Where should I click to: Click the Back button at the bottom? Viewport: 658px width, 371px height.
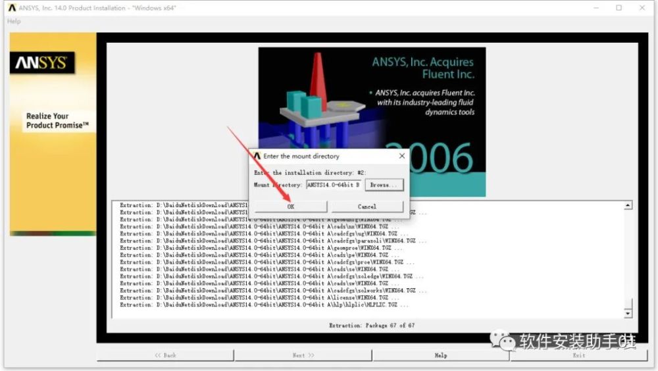point(165,355)
